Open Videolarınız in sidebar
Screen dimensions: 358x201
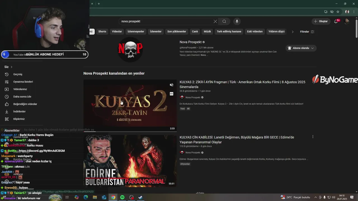[x=20, y=89]
